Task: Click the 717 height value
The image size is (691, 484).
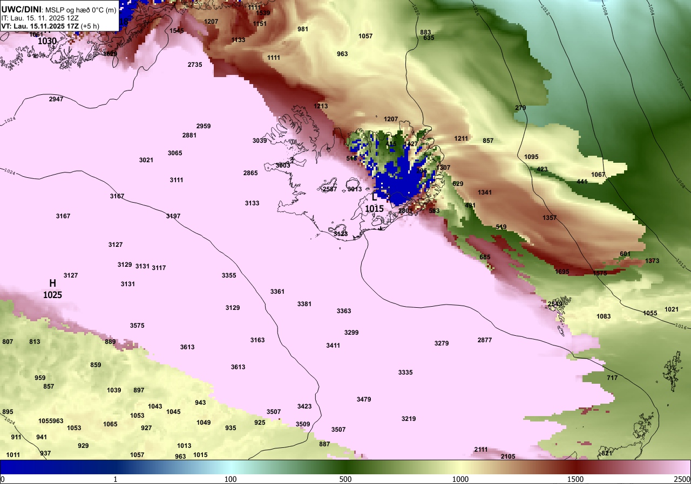Action: coord(612,378)
